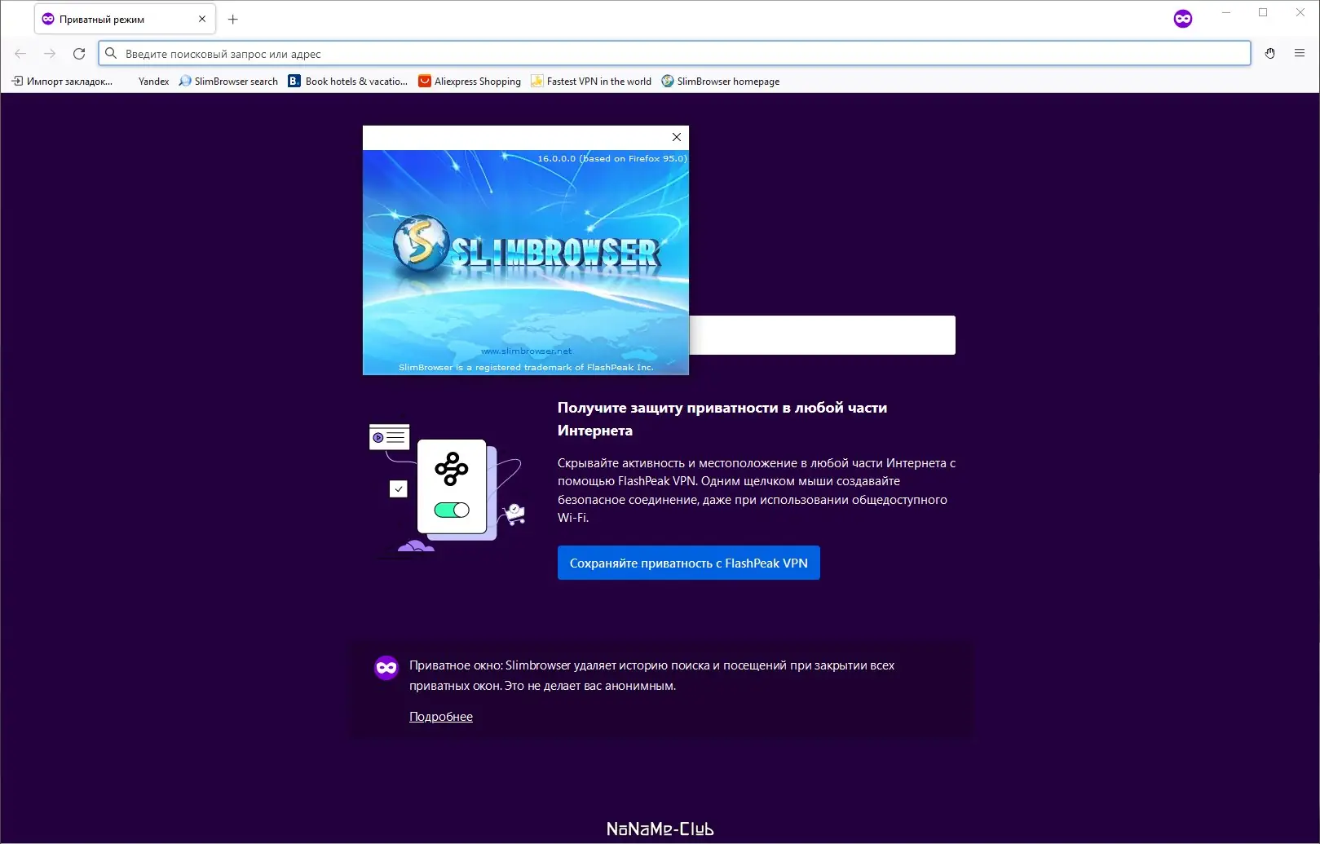This screenshot has height=844, width=1320.
Task: Click the forward navigation arrow
Action: 50,54
